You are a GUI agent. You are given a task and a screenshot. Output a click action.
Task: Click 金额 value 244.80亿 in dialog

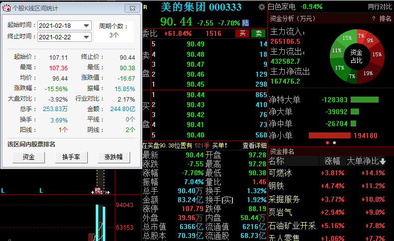point(123,109)
